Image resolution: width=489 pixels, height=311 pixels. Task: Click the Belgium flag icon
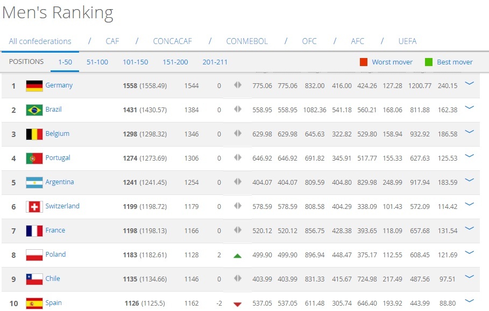pyautogui.click(x=34, y=134)
